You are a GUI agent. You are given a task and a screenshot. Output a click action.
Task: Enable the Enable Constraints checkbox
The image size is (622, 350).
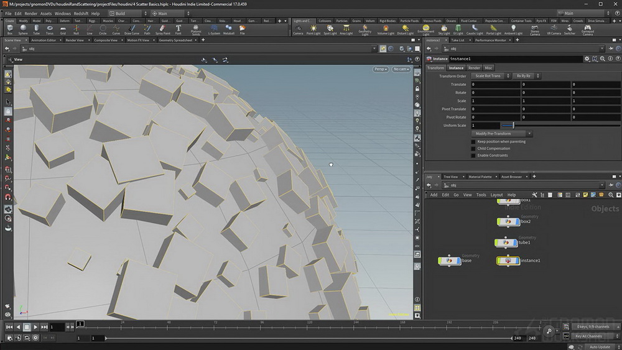(473, 155)
